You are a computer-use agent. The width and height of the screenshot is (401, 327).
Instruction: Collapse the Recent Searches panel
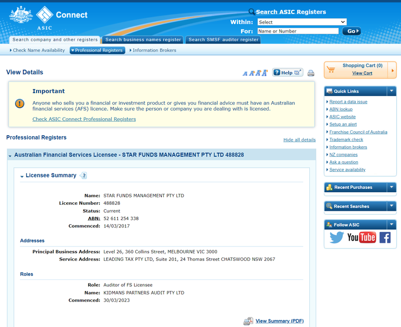click(x=391, y=206)
